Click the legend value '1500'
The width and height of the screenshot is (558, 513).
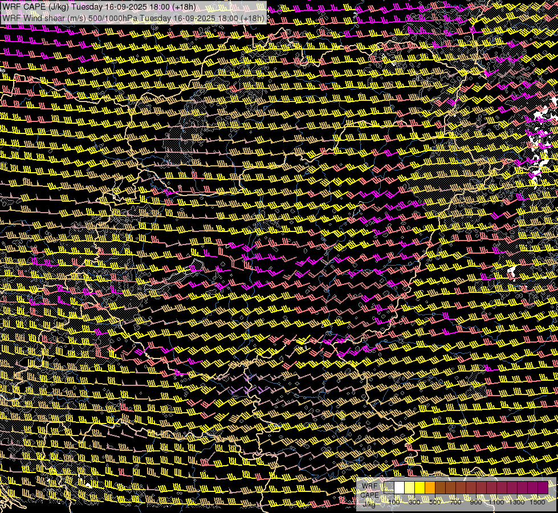click(537, 502)
